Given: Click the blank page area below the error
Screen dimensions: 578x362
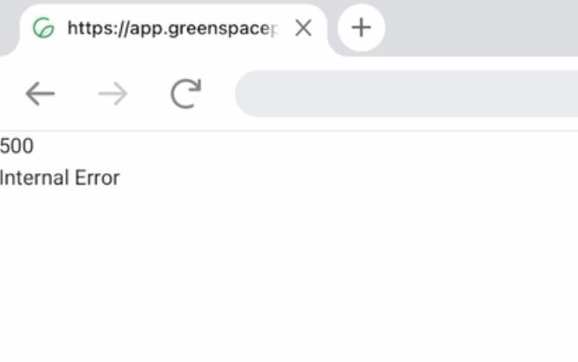Looking at the screenshot, I should [x=290, y=272].
